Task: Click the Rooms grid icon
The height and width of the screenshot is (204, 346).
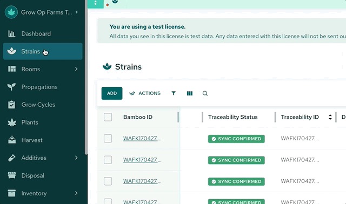Action: click(x=12, y=69)
